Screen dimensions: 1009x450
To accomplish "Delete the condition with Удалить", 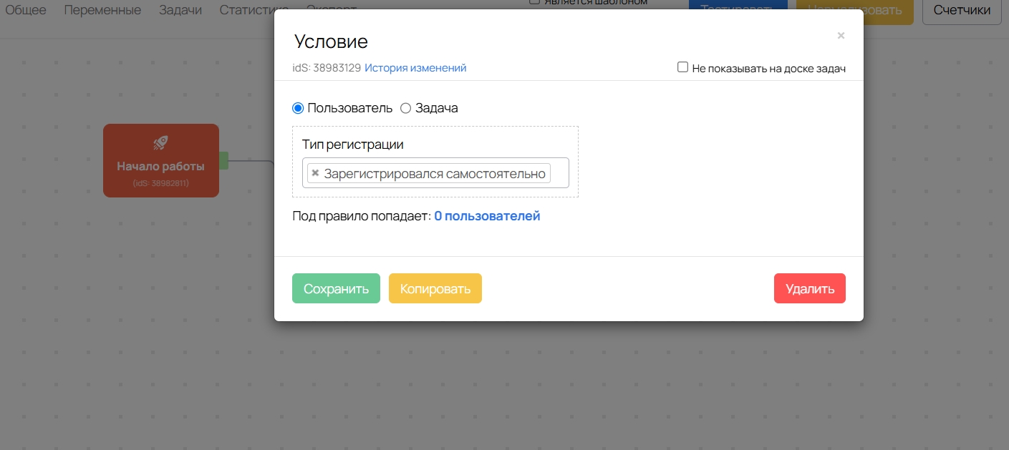I will point(809,289).
